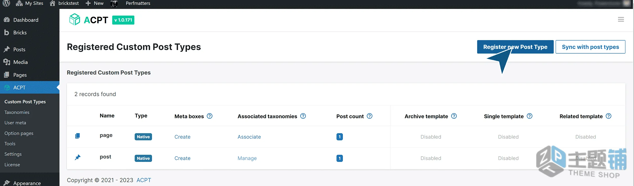Click the 'page' post type name

[106, 135]
